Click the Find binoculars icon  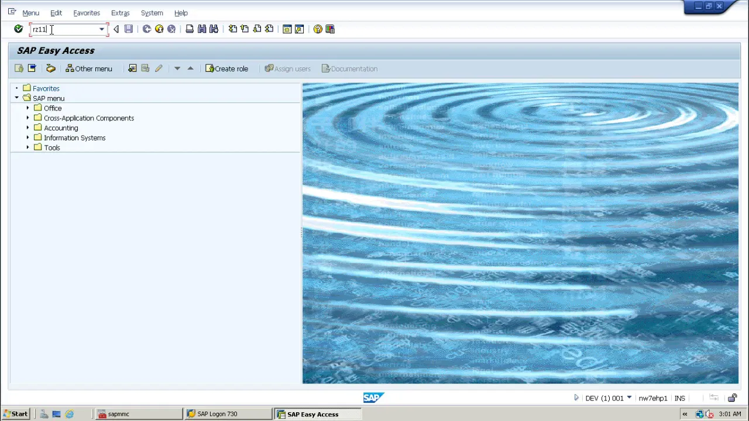pos(202,29)
